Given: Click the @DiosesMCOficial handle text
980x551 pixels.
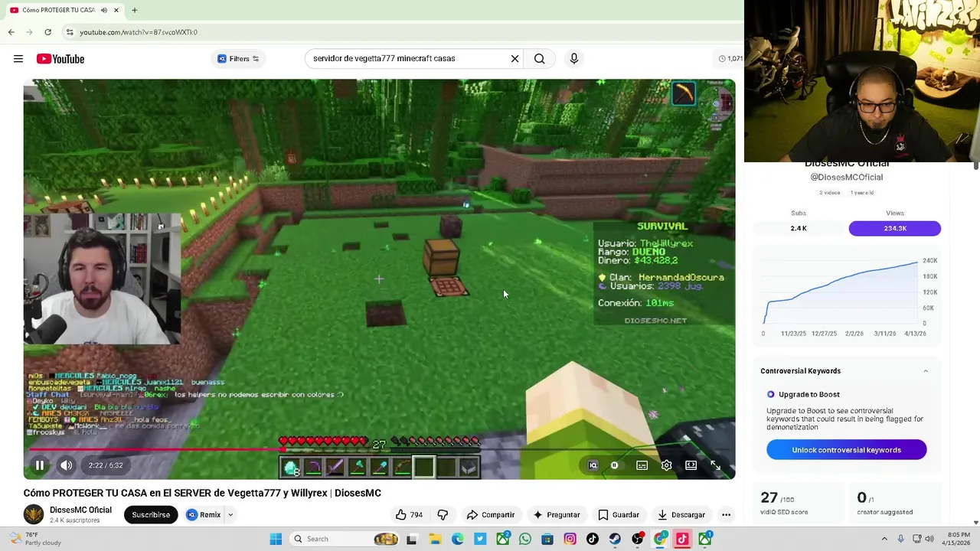Looking at the screenshot, I should click(847, 178).
